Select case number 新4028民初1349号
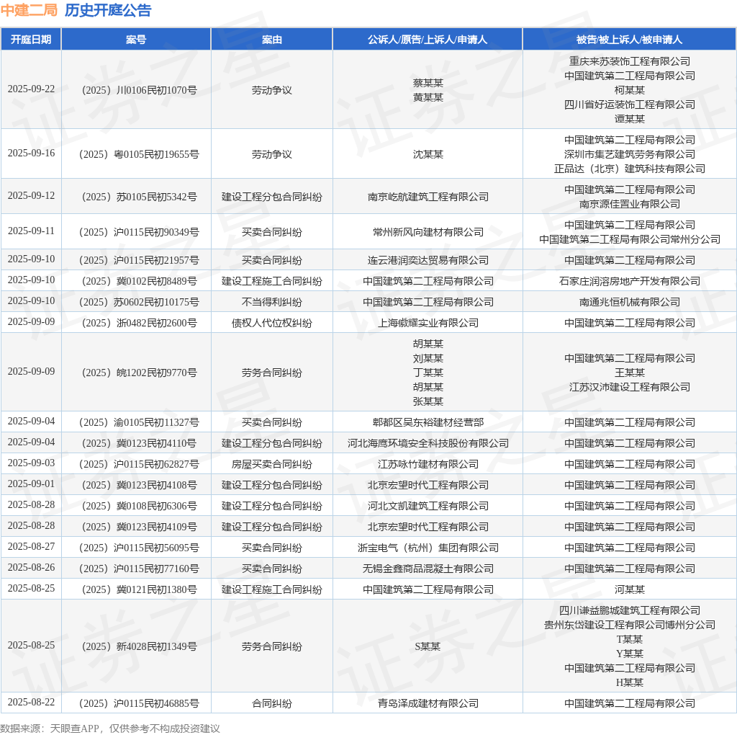This screenshot has height=735, width=737. click(x=139, y=646)
